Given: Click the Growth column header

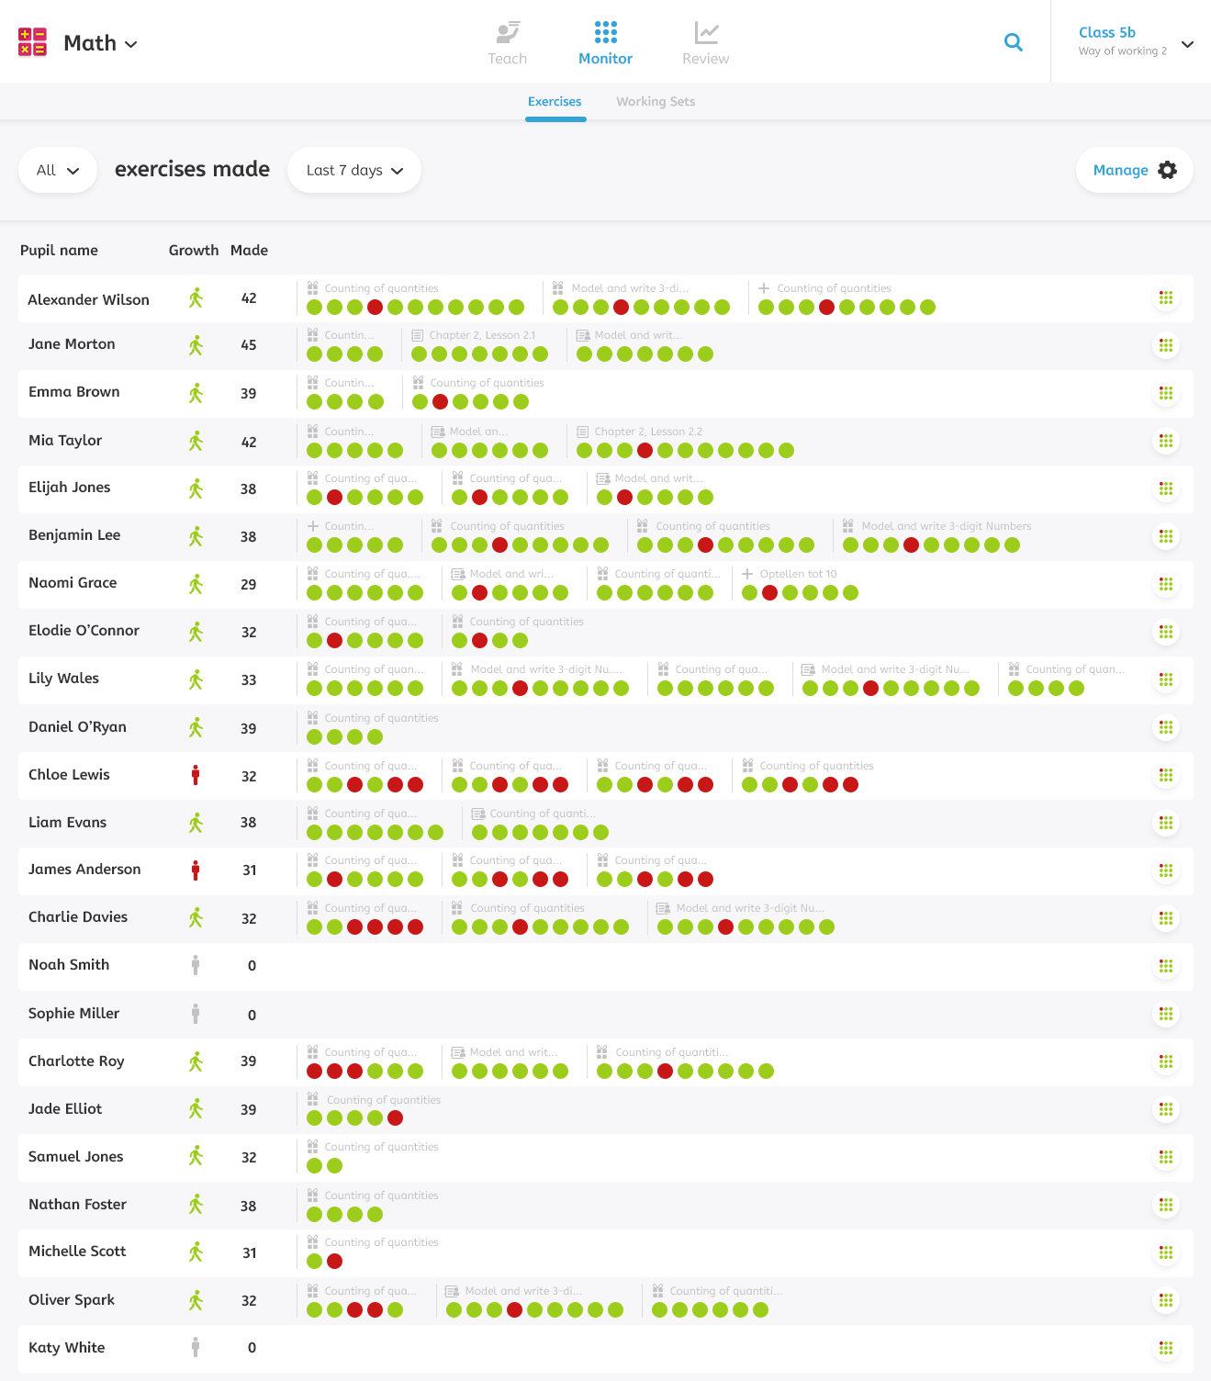Looking at the screenshot, I should 193,250.
